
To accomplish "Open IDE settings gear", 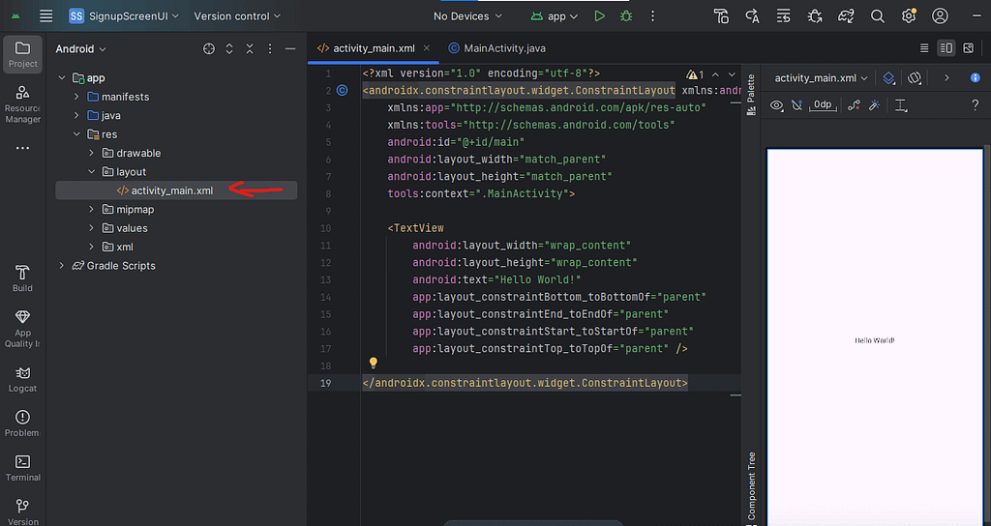I will [x=909, y=16].
